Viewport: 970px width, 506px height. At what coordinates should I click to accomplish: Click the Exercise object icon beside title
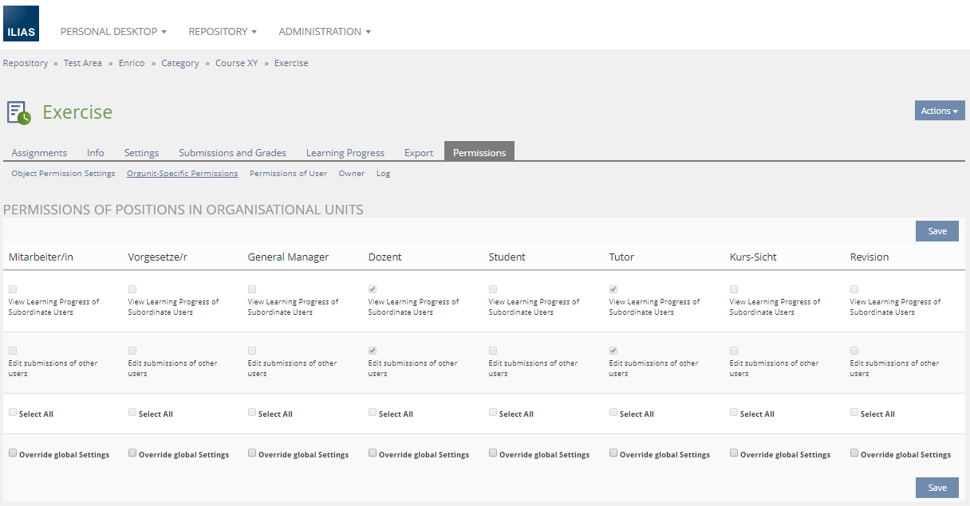[19, 112]
